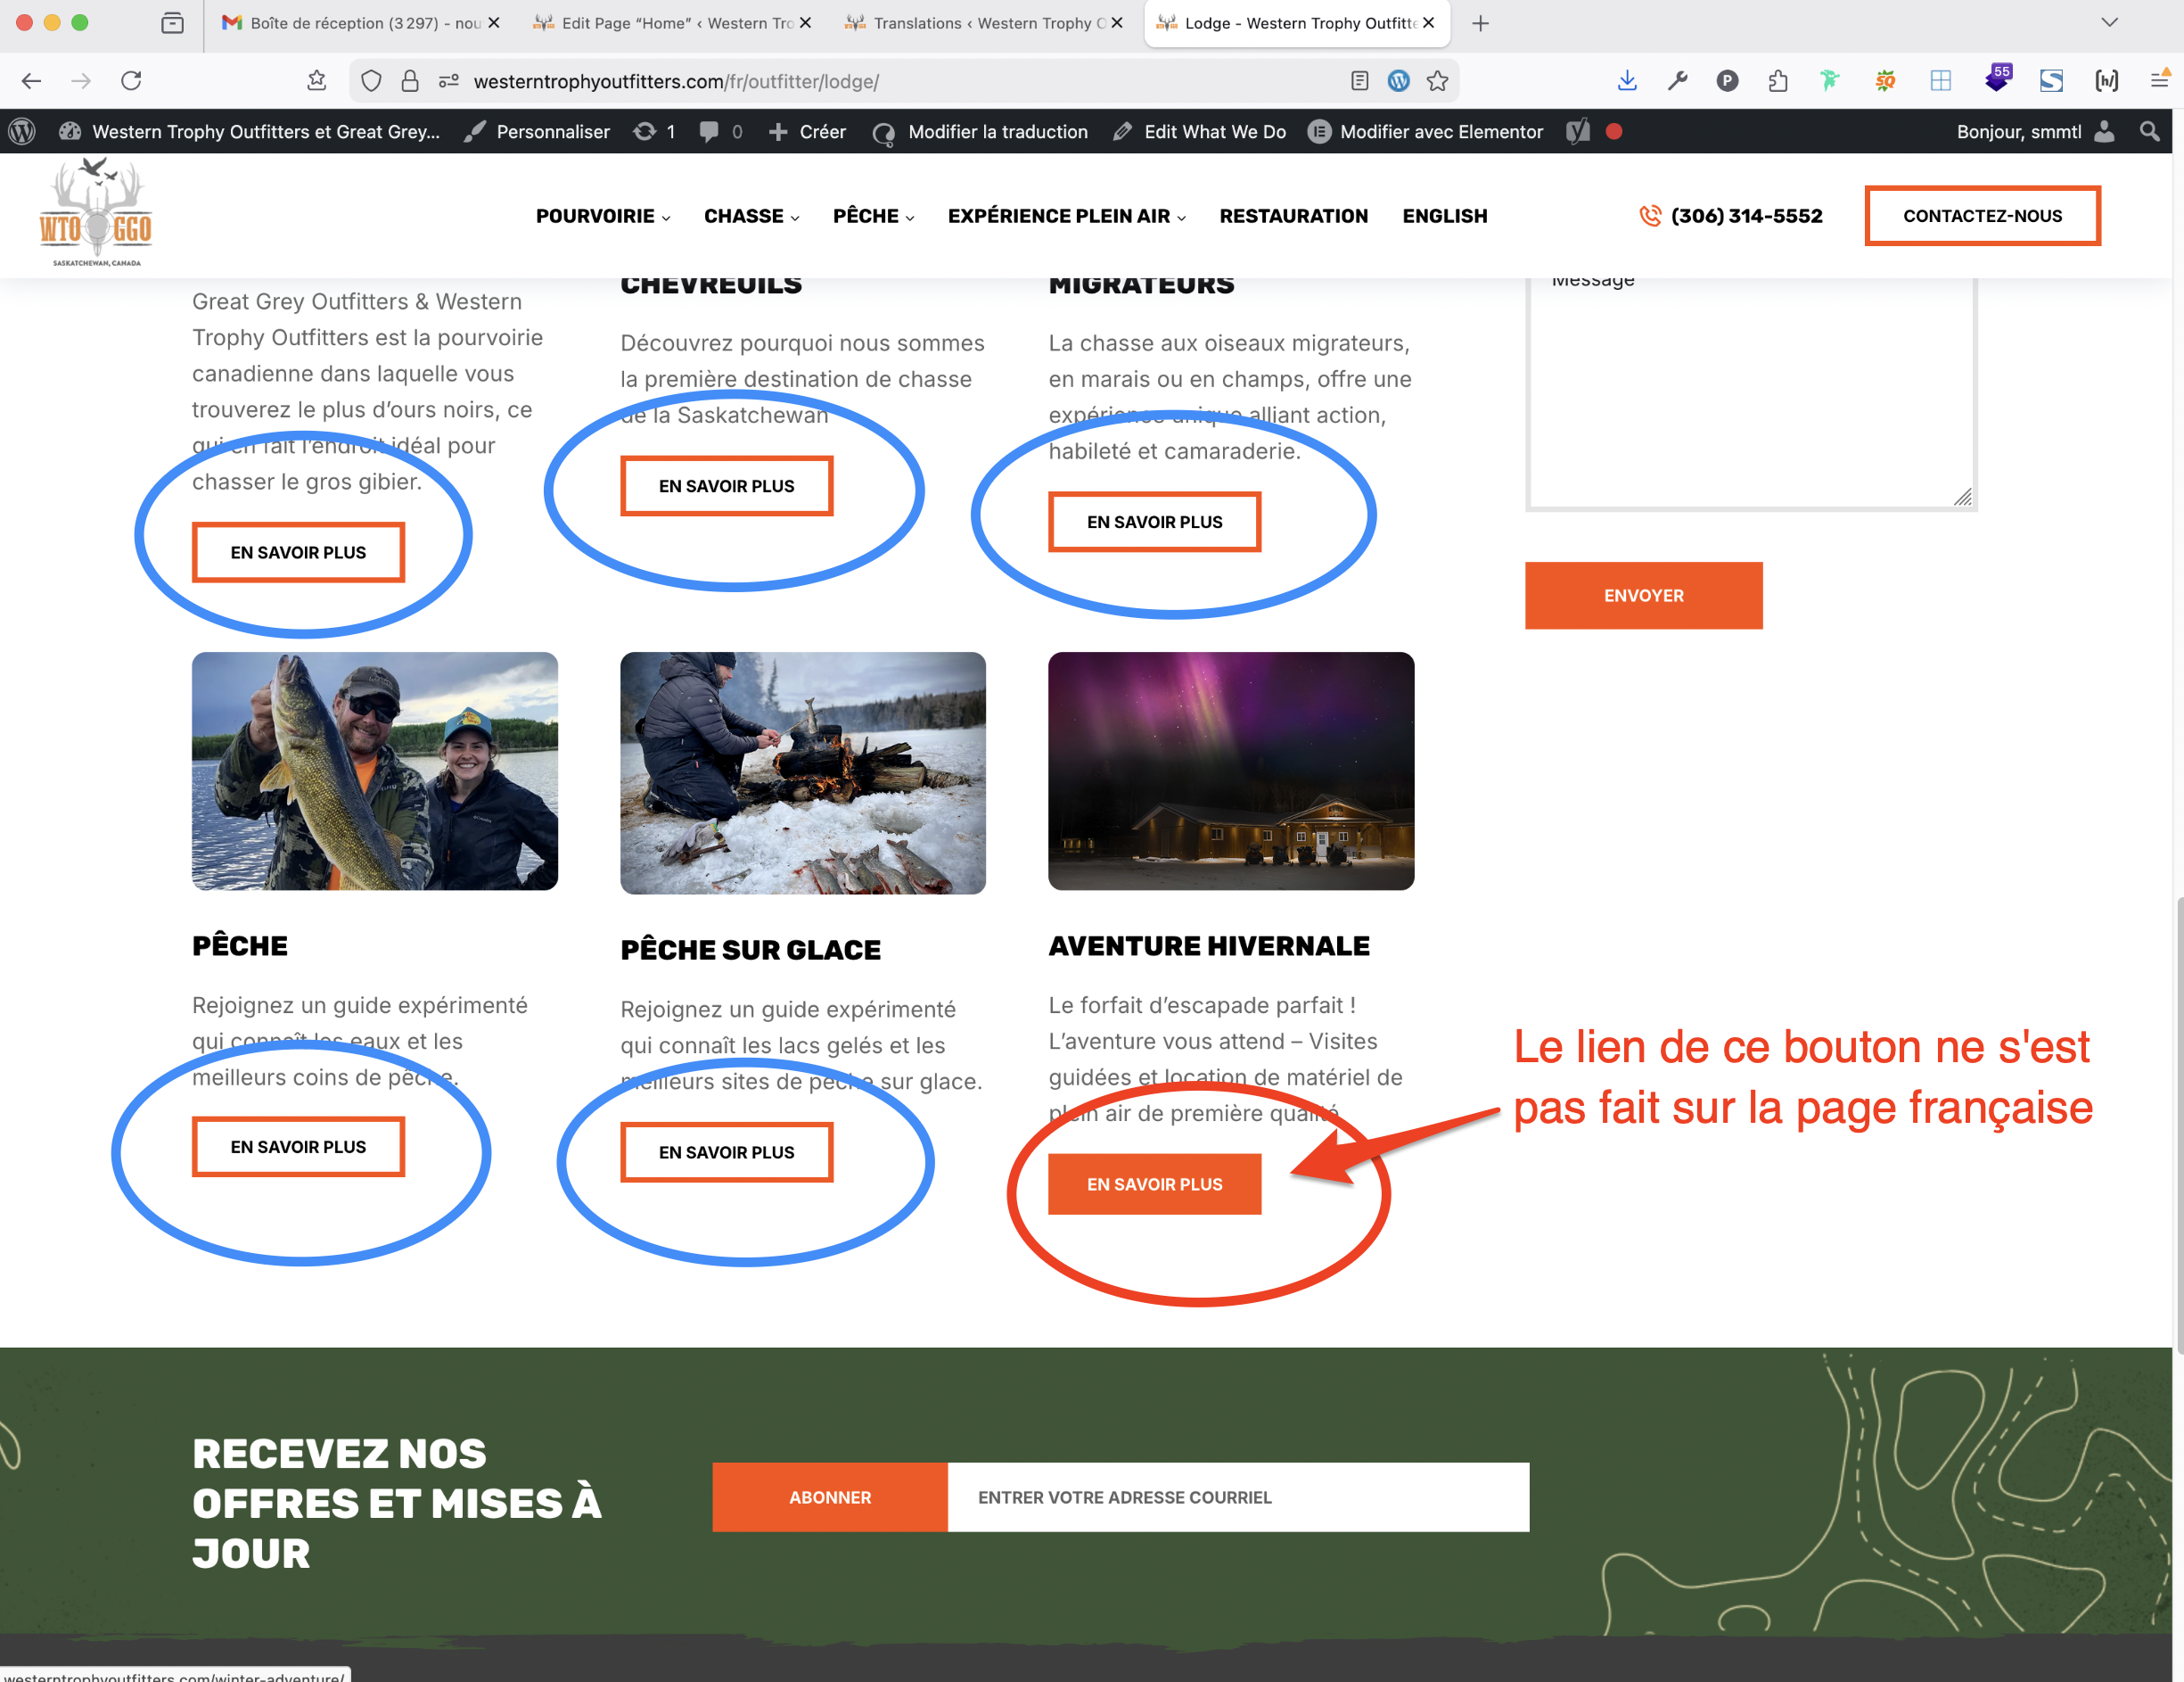This screenshot has height=1682, width=2184.
Task: Click the wrench developer tools icon
Action: click(1677, 81)
